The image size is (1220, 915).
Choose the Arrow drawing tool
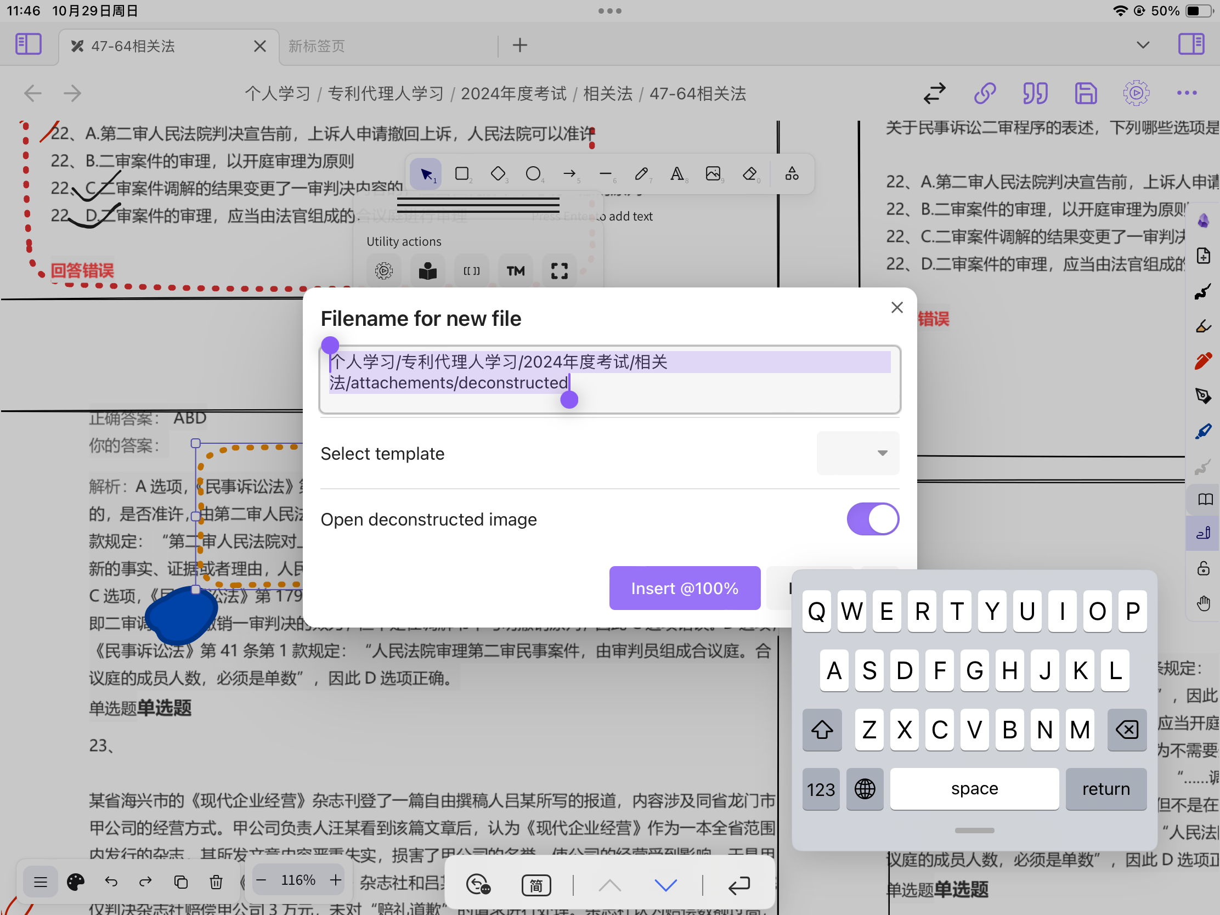(x=569, y=174)
